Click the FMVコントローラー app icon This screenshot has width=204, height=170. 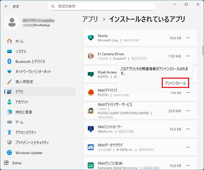[91, 129]
